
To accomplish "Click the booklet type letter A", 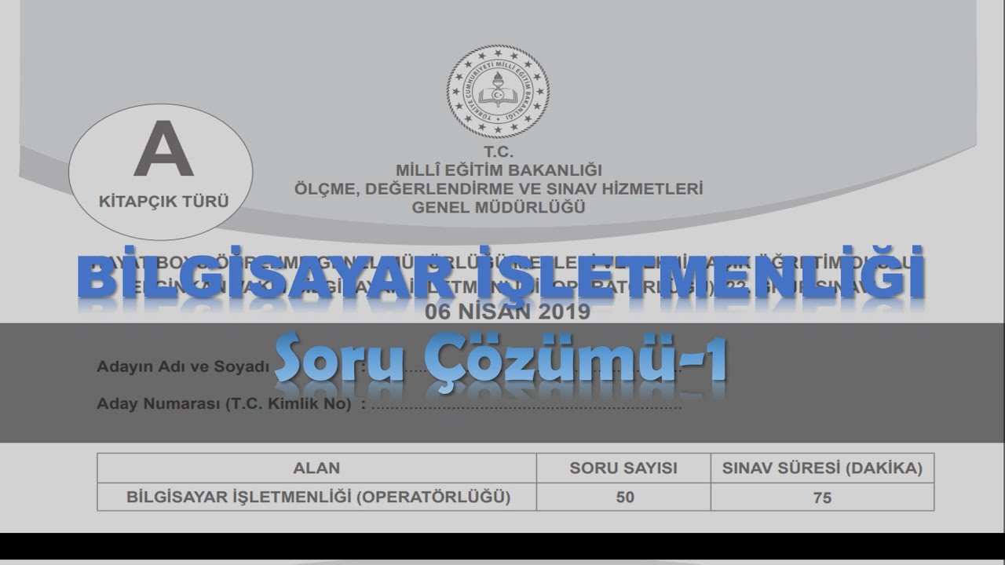I will point(163,149).
